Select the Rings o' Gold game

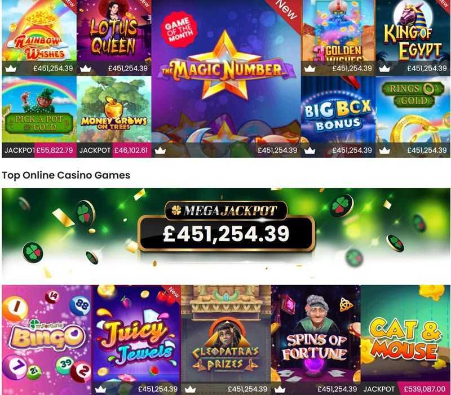point(413,117)
